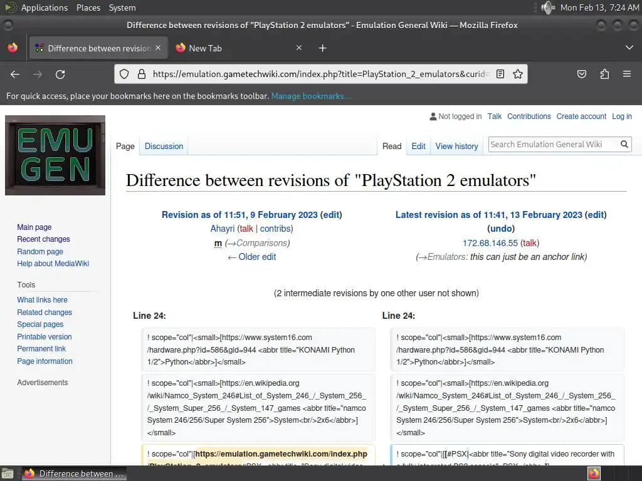The image size is (642, 481).
Task: Click the Older edit link
Action: click(252, 257)
